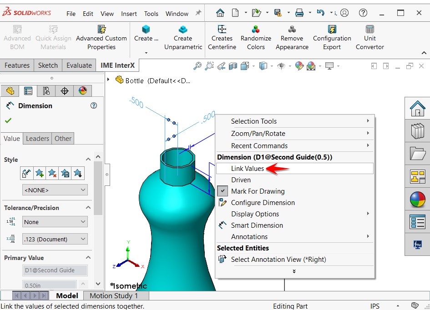Screen dimensions: 430x310
Task: Undo the last action
Action: coord(321,13)
